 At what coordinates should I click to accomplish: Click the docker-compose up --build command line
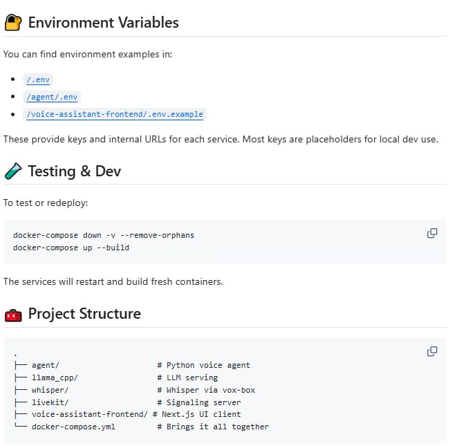[x=71, y=248]
